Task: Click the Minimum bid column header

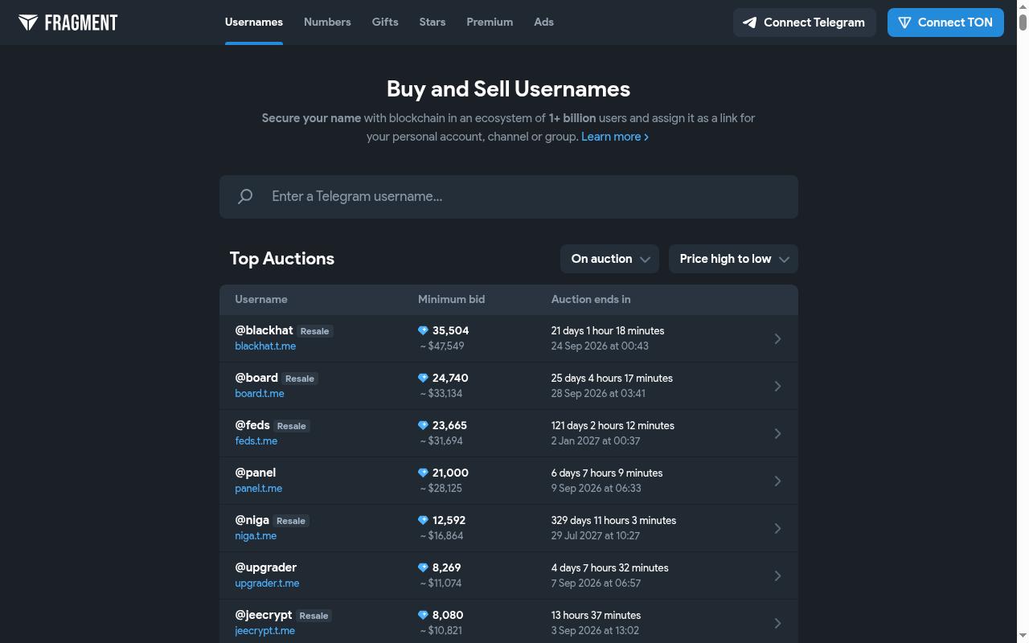Action: [451, 299]
